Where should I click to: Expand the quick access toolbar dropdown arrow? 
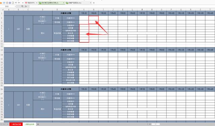point(23,3)
